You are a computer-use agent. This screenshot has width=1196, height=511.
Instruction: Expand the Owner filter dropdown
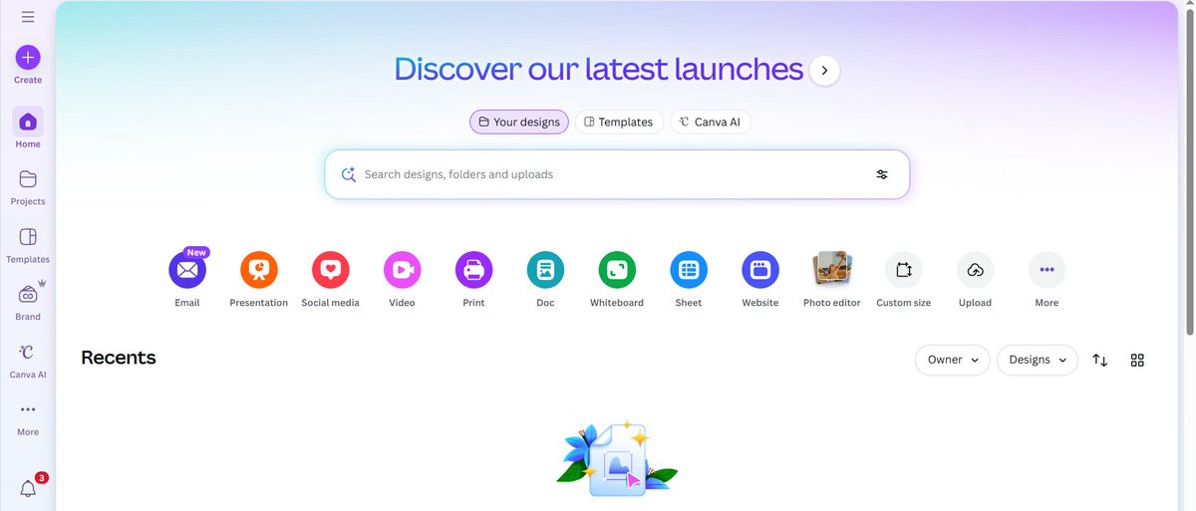[x=953, y=360]
